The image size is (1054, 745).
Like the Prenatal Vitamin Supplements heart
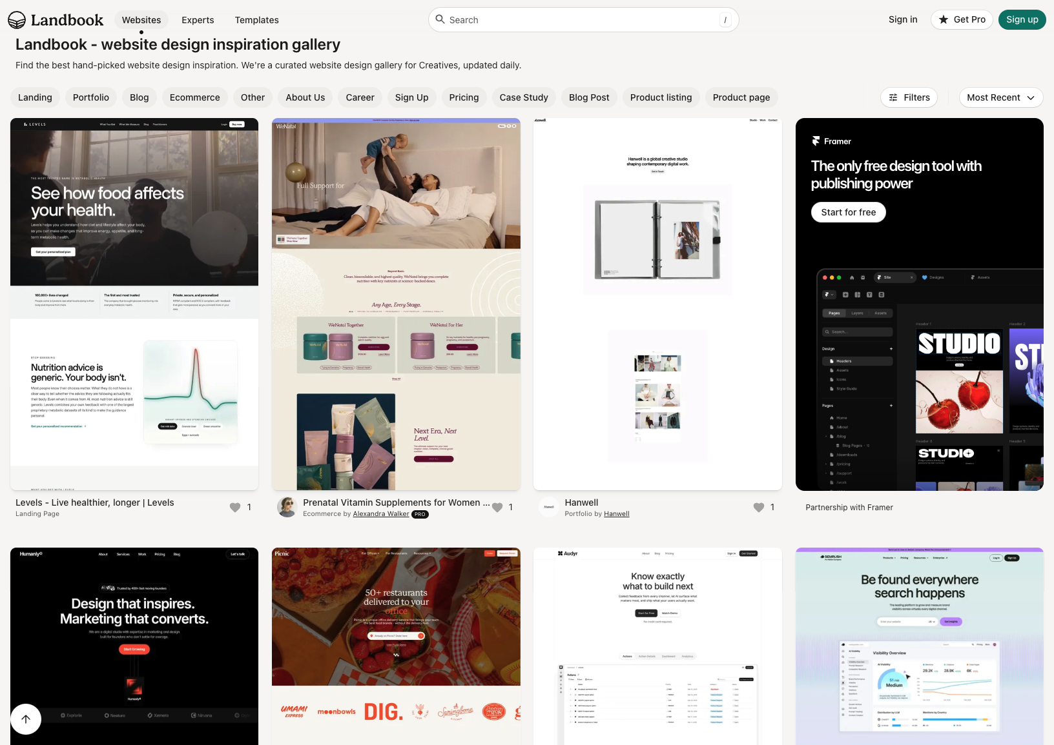click(497, 508)
